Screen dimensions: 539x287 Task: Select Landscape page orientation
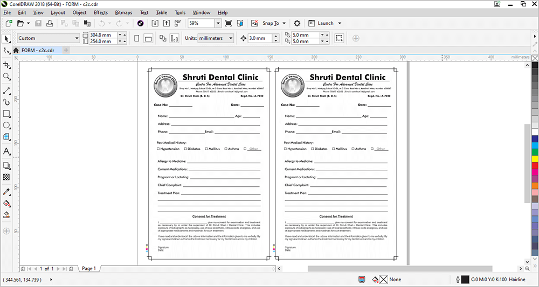pos(148,38)
